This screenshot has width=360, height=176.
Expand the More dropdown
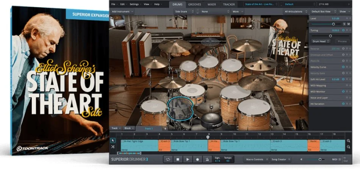(237, 11)
